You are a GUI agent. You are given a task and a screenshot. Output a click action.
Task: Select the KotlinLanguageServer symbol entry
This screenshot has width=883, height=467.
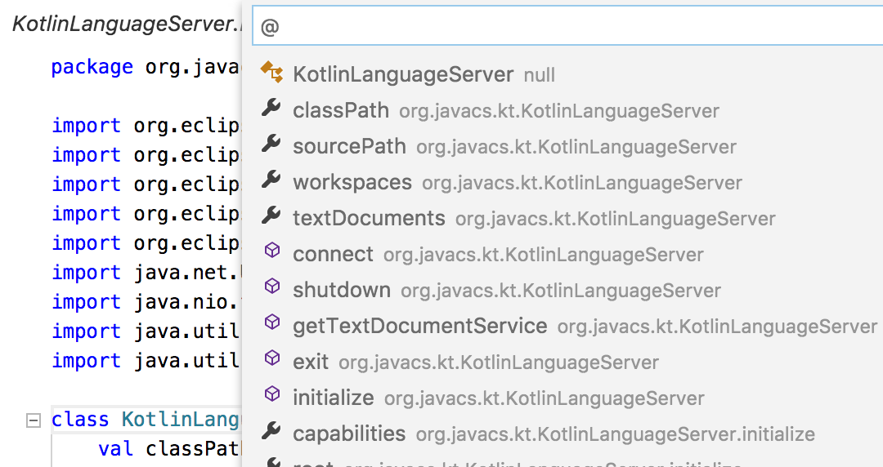[x=563, y=74]
